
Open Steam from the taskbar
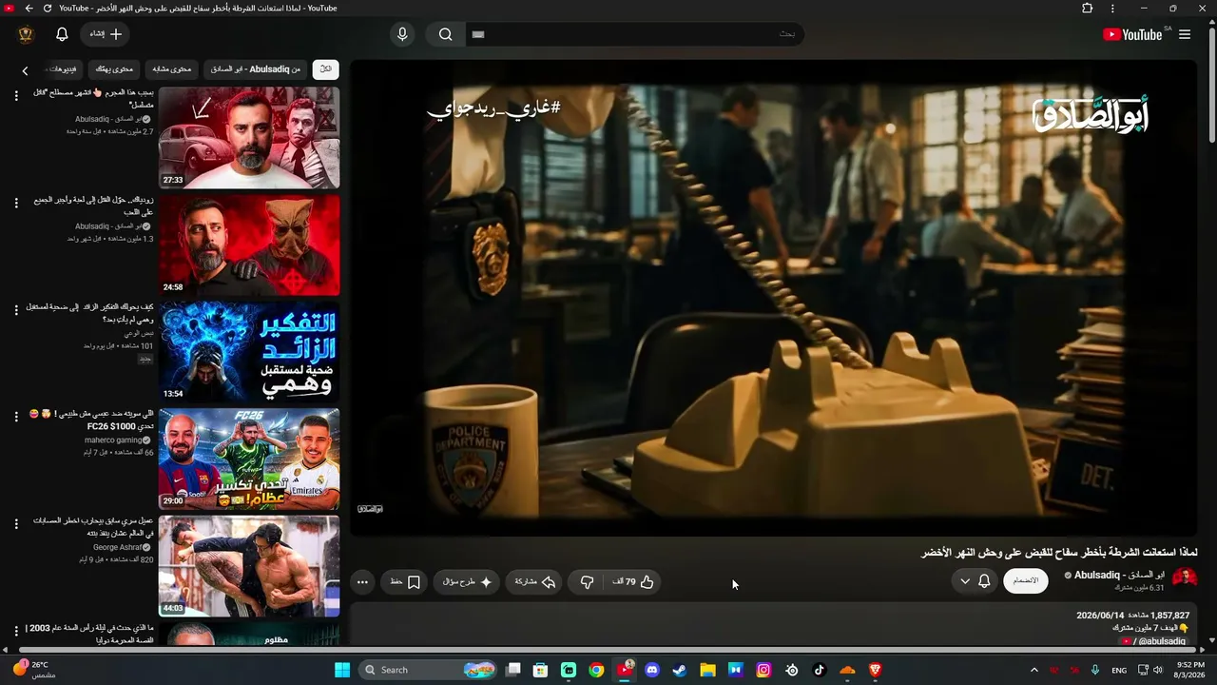(x=680, y=670)
